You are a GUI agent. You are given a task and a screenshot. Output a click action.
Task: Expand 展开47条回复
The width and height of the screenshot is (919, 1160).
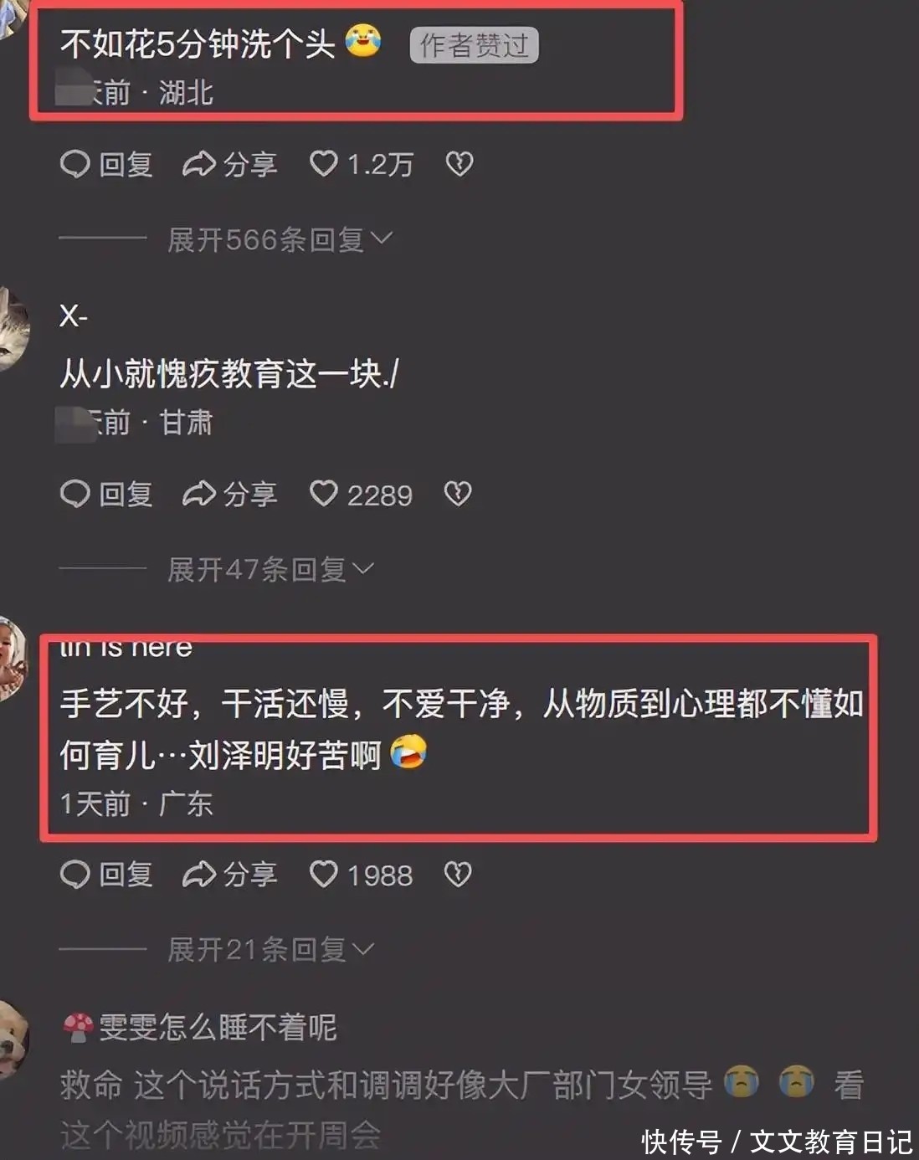270,569
